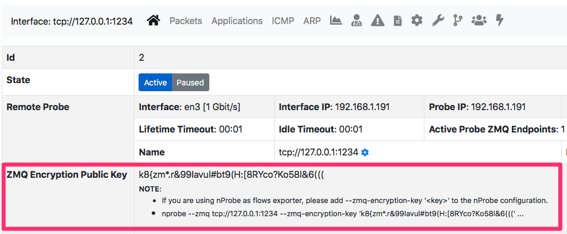
Task: Switch to the Applications tab
Action: point(237,21)
